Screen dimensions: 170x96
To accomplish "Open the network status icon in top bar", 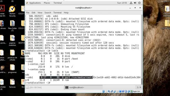I will [x=131, y=3].
